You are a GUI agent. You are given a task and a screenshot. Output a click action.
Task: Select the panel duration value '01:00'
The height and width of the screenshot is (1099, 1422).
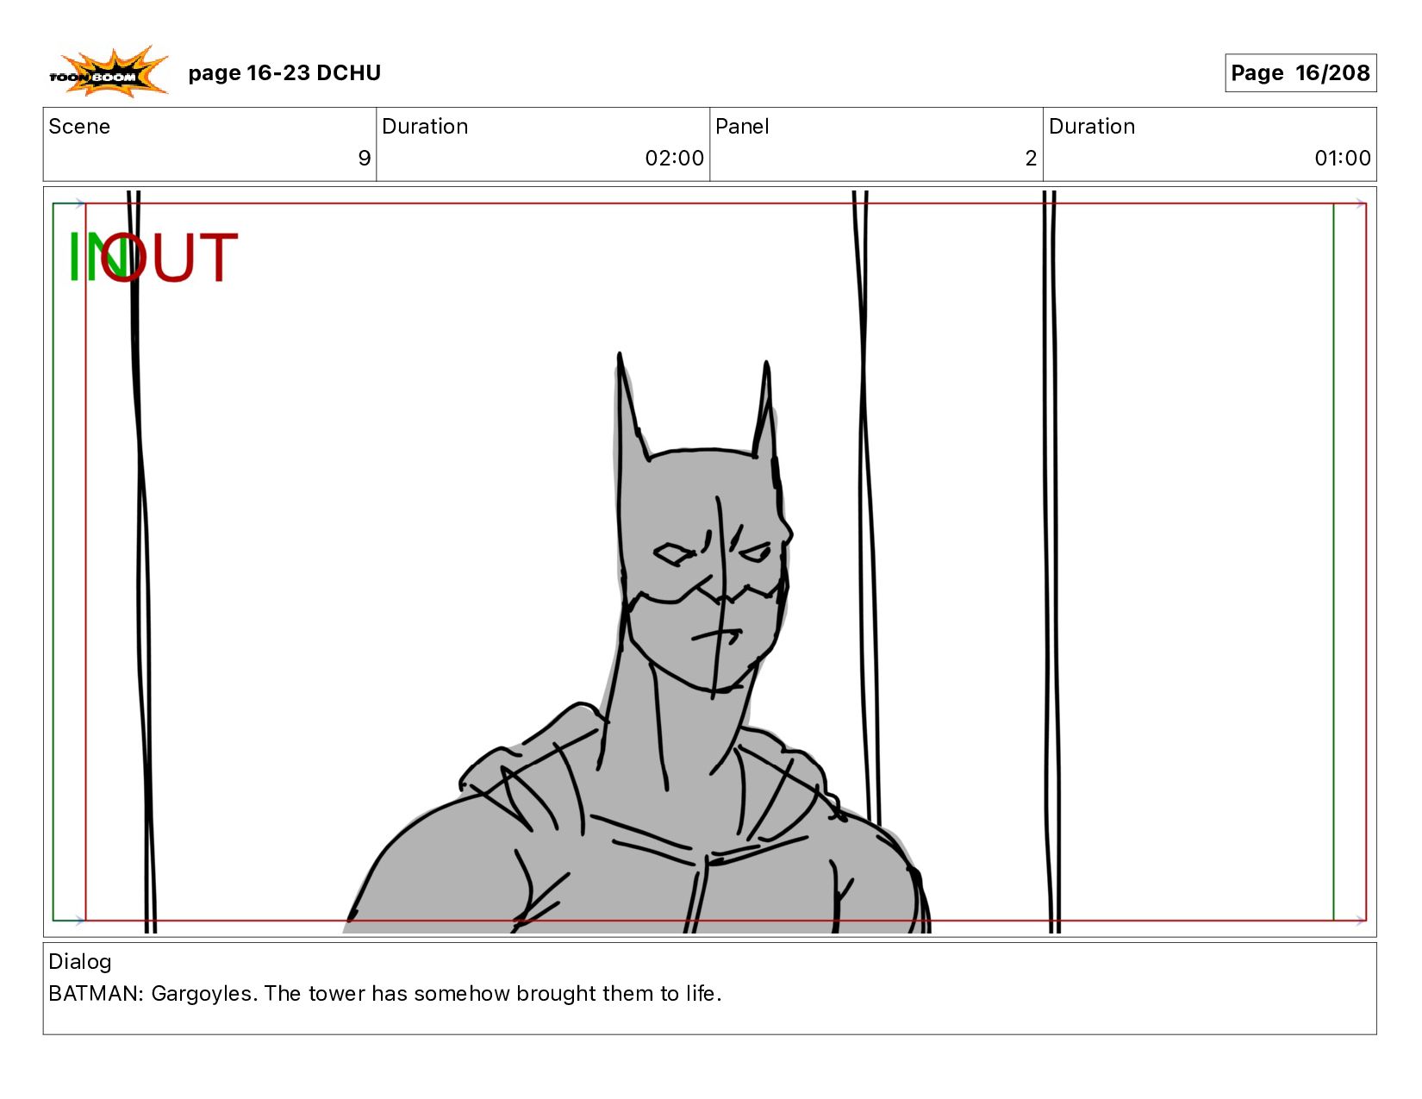(x=1342, y=159)
